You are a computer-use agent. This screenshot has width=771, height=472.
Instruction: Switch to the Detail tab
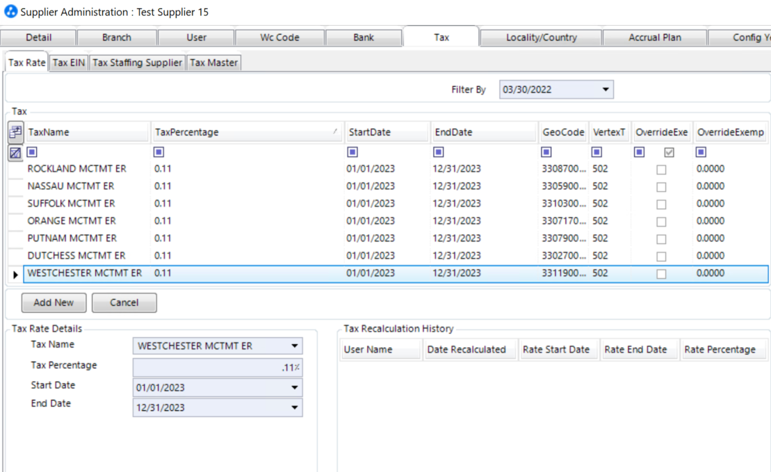coord(38,38)
